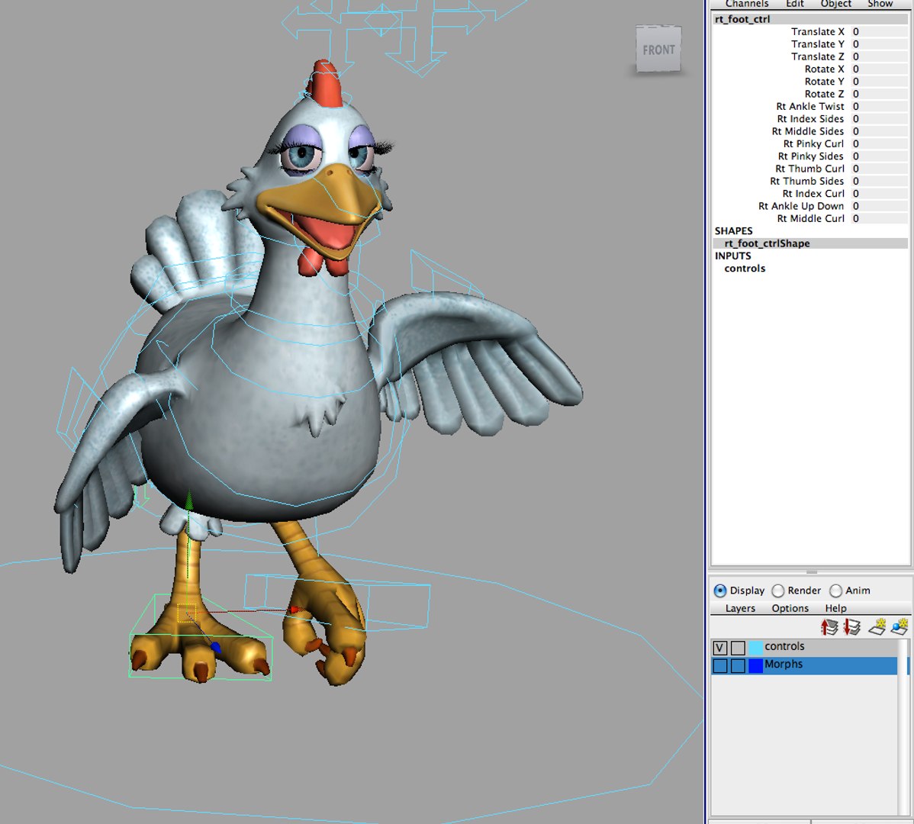Open the Edit menu in Channel Box
Image resolution: width=914 pixels, height=824 pixels.
[x=794, y=4]
